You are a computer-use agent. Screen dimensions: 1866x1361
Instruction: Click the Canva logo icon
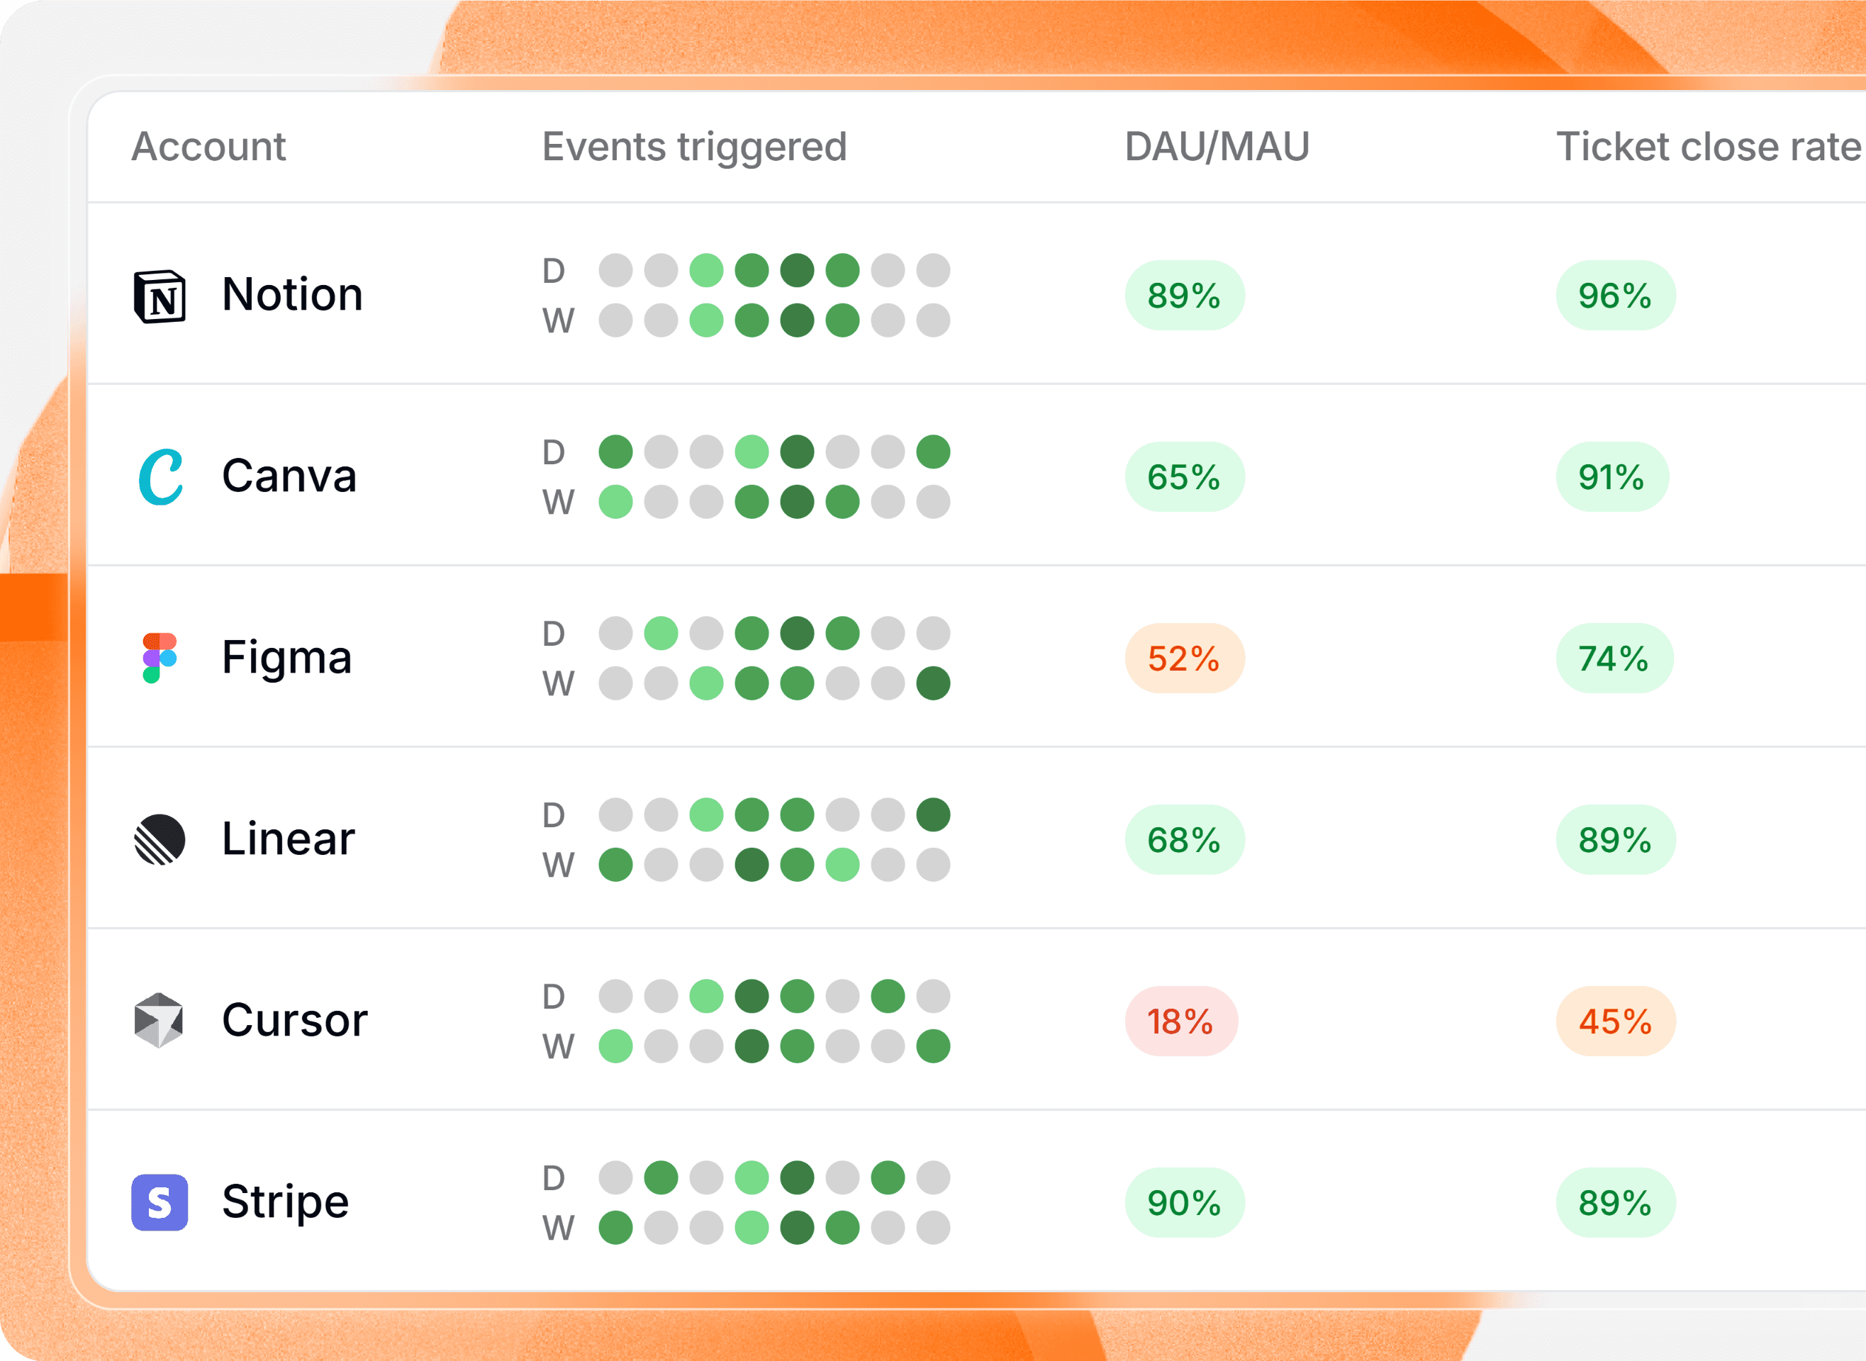[160, 477]
